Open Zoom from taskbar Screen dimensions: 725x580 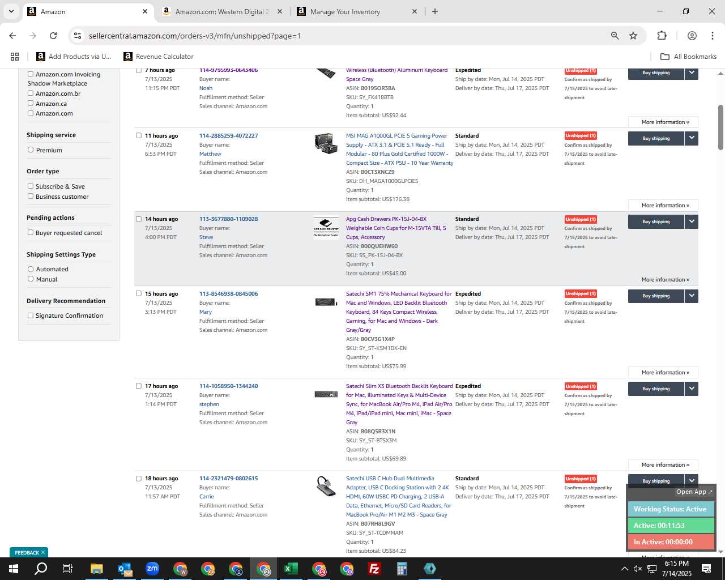152,569
